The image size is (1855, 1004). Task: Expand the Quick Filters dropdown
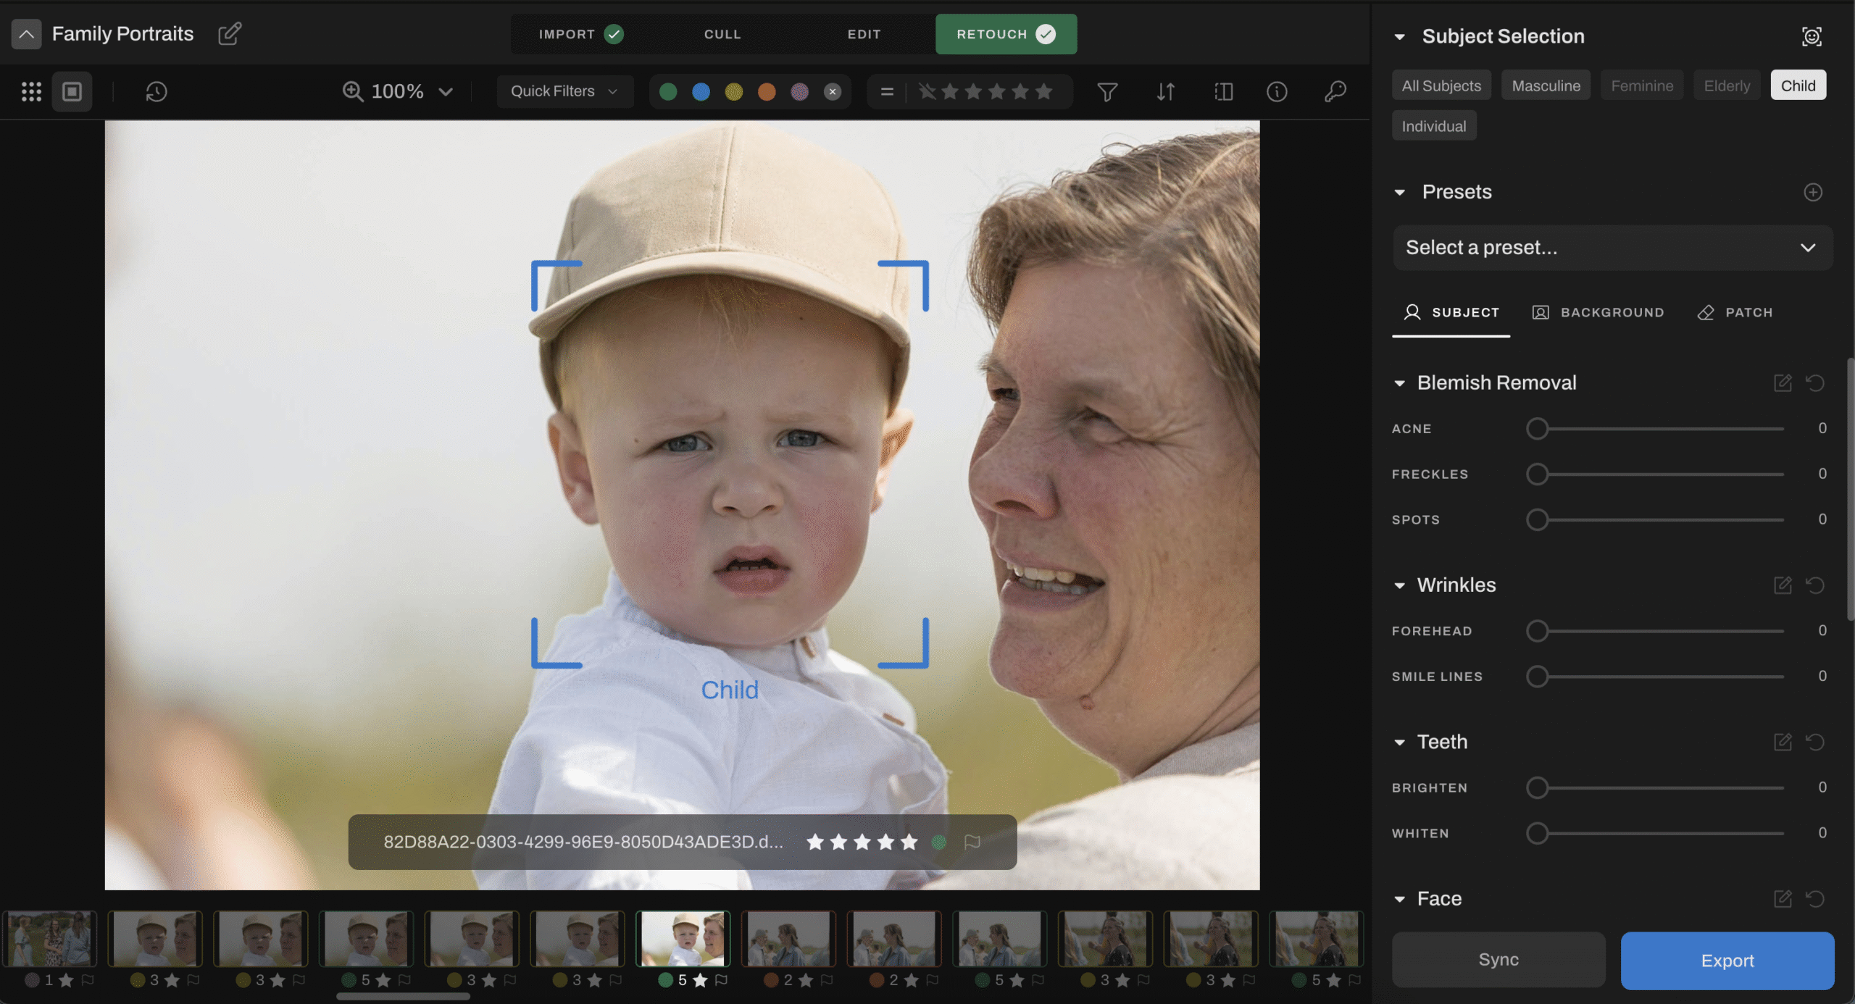point(564,91)
